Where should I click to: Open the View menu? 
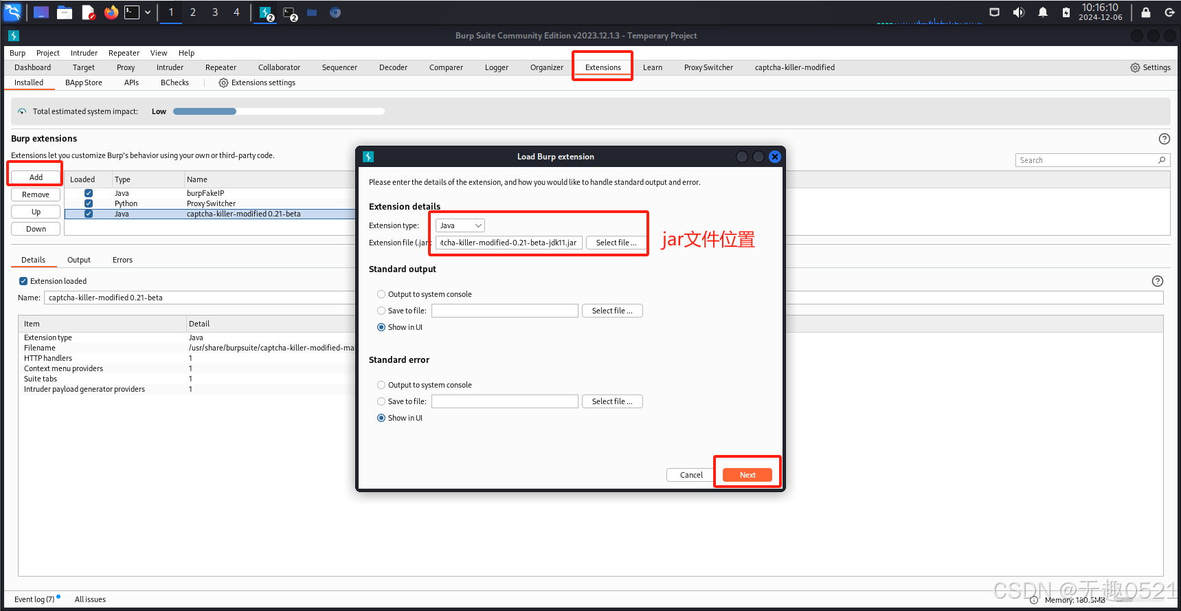click(159, 53)
